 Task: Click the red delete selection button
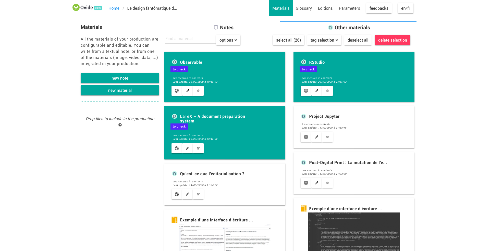[x=393, y=40]
